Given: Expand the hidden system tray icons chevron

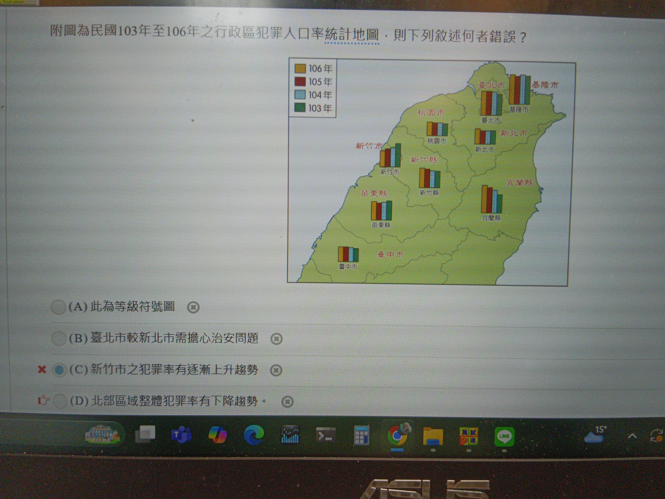Looking at the screenshot, I should [x=632, y=436].
